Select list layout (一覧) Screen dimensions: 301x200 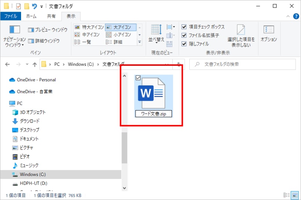coord(82,42)
